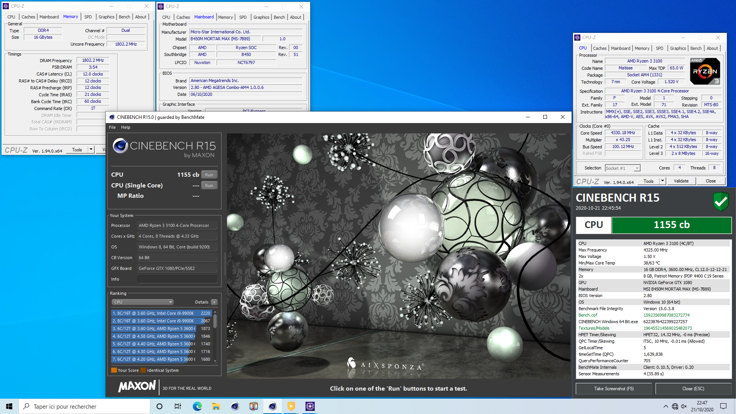Open Tools dropdown arrow in CPU window
Screen dimensions: 736x414
662,181
